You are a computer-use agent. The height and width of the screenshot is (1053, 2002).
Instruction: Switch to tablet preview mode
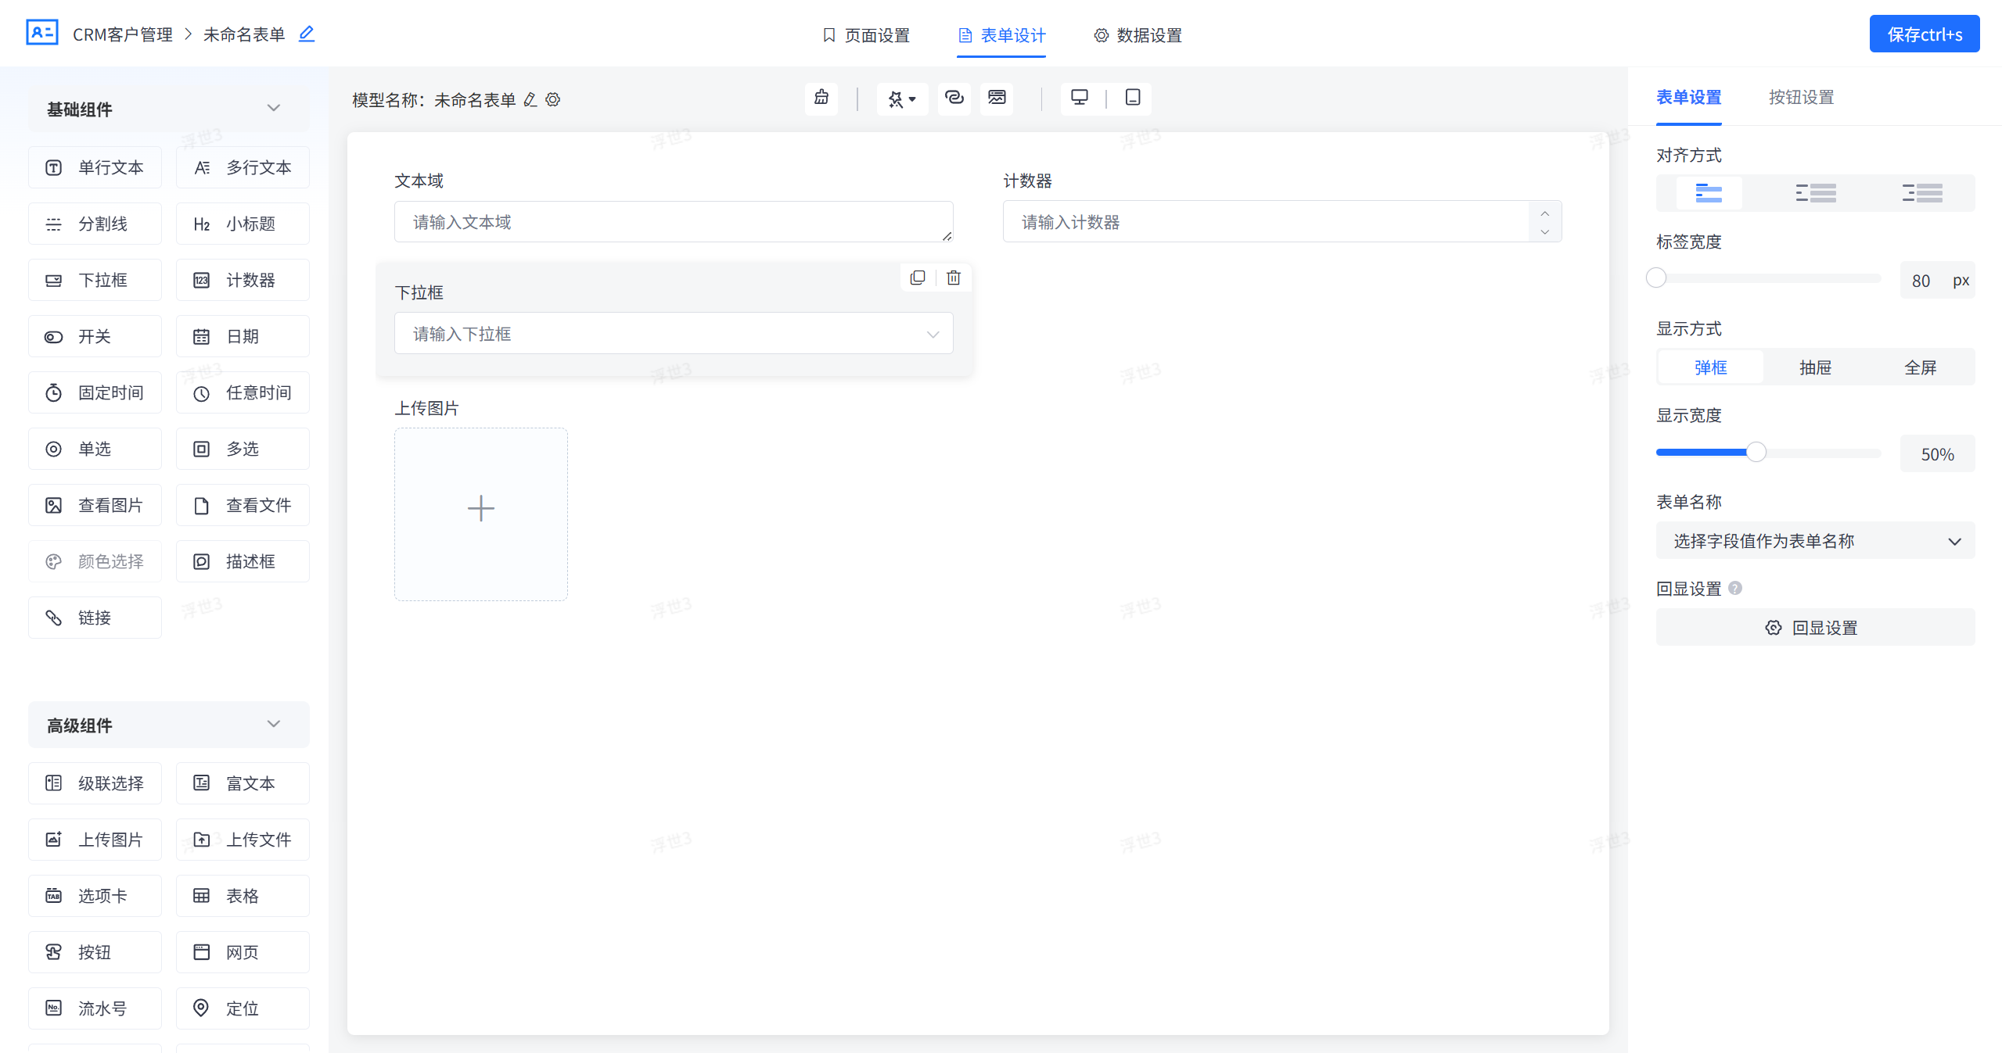1133,98
